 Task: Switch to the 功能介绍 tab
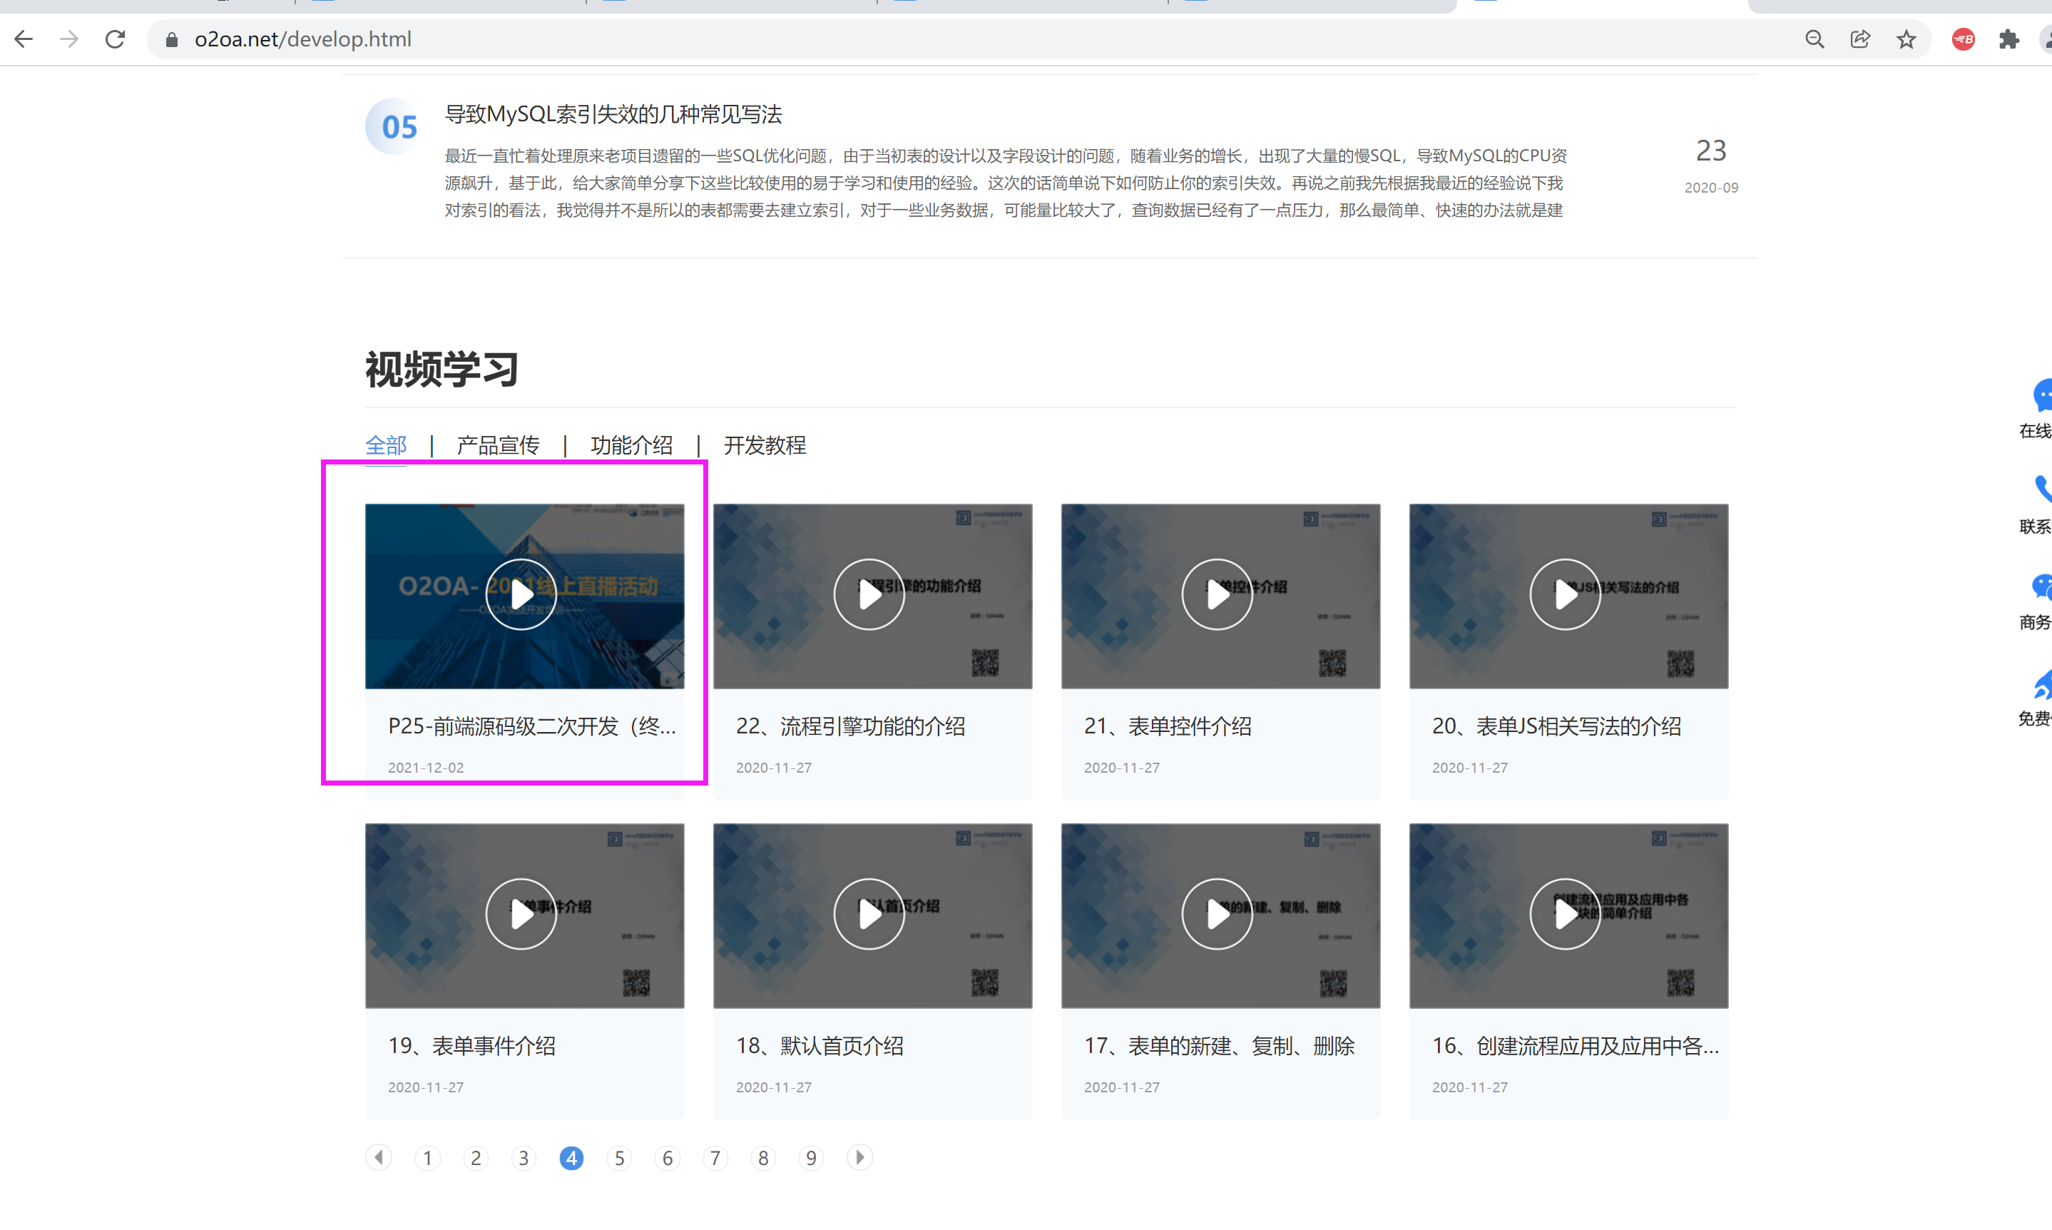click(631, 445)
